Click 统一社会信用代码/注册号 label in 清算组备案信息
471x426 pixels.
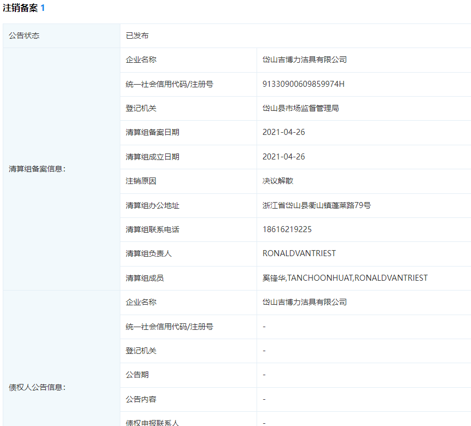(x=170, y=84)
